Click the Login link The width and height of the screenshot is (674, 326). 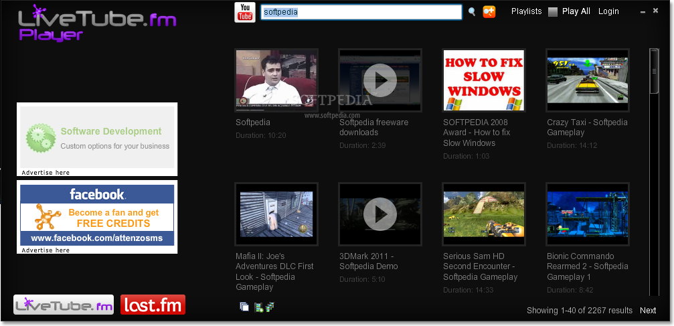tap(608, 11)
